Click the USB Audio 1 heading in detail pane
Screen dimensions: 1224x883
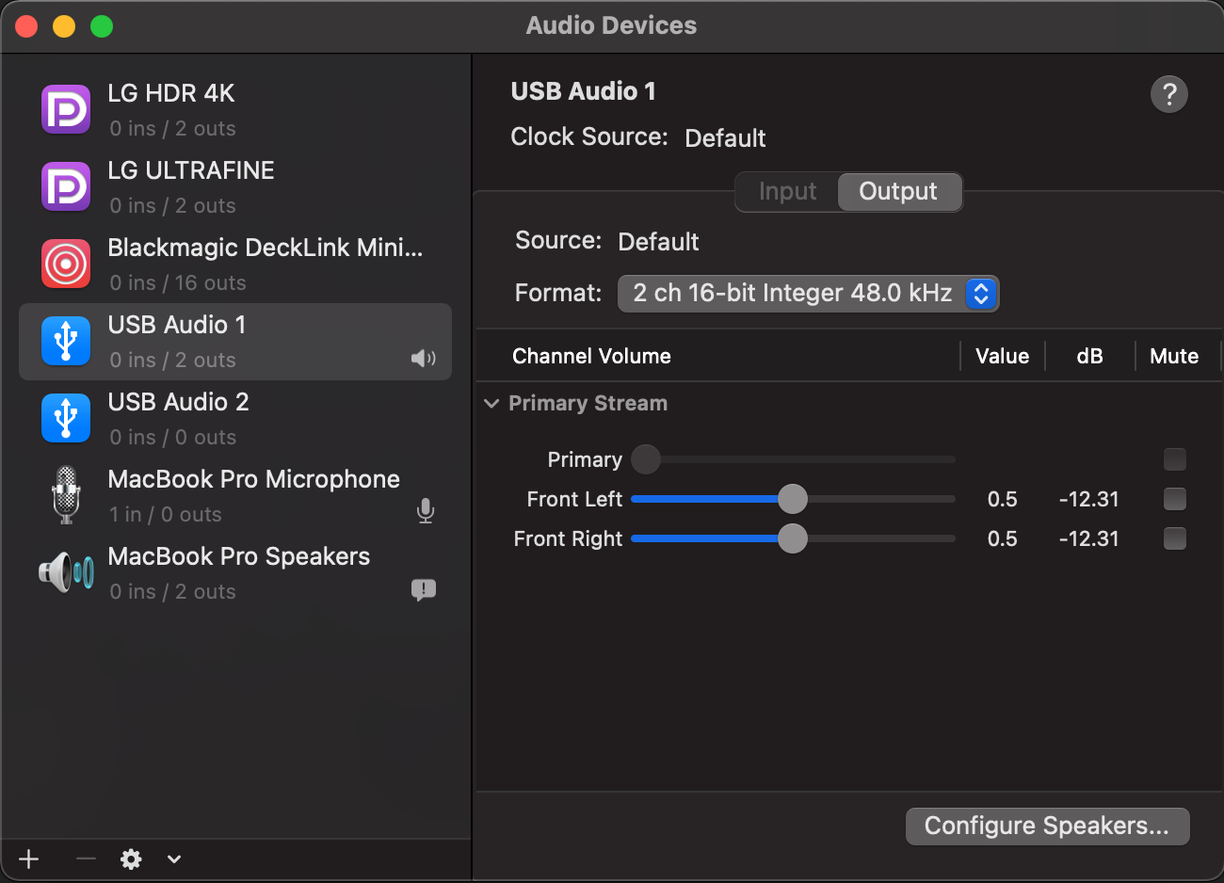(583, 91)
